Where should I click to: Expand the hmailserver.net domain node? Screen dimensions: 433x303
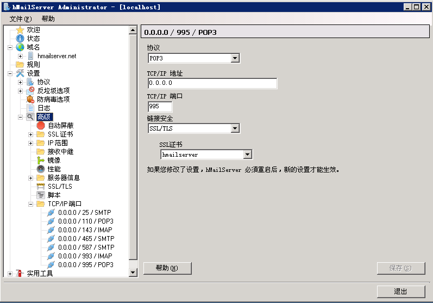[x=21, y=56]
